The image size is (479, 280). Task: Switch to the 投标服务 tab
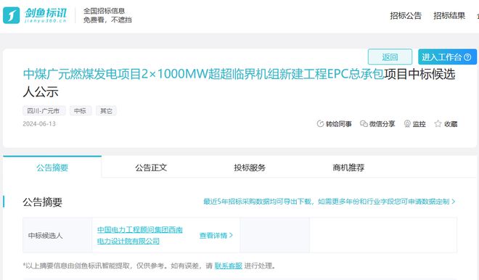[250, 167]
